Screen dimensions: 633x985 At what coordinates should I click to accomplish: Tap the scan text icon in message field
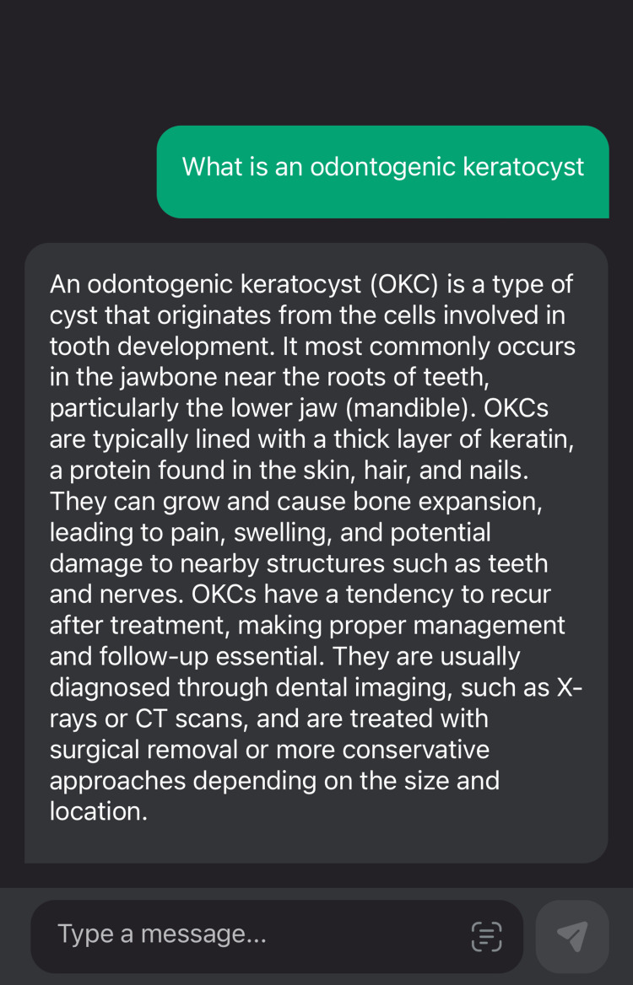[486, 936]
